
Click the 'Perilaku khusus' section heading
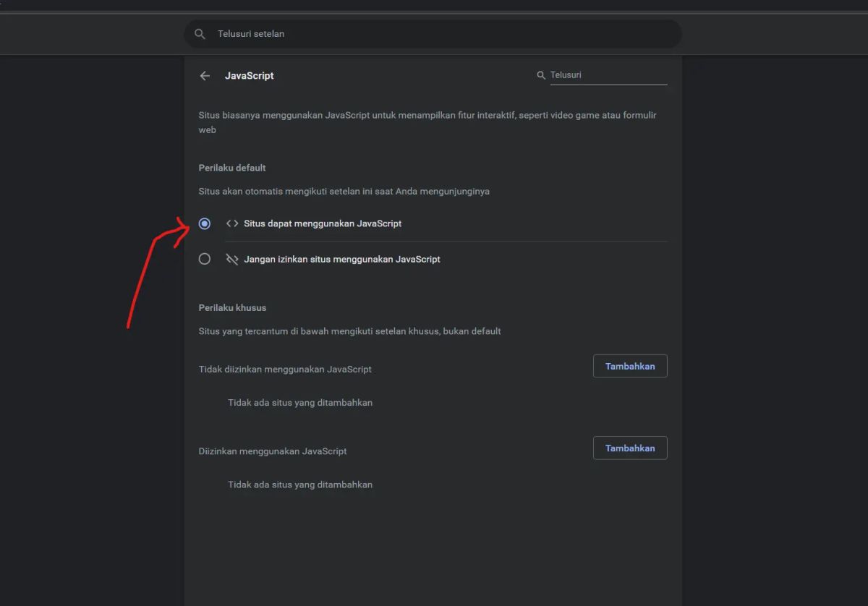pos(232,307)
